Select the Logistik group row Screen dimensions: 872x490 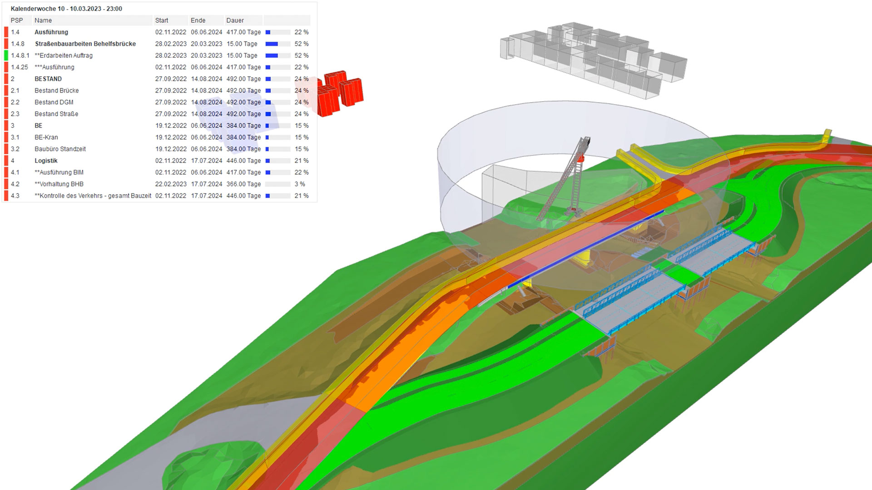tap(46, 161)
